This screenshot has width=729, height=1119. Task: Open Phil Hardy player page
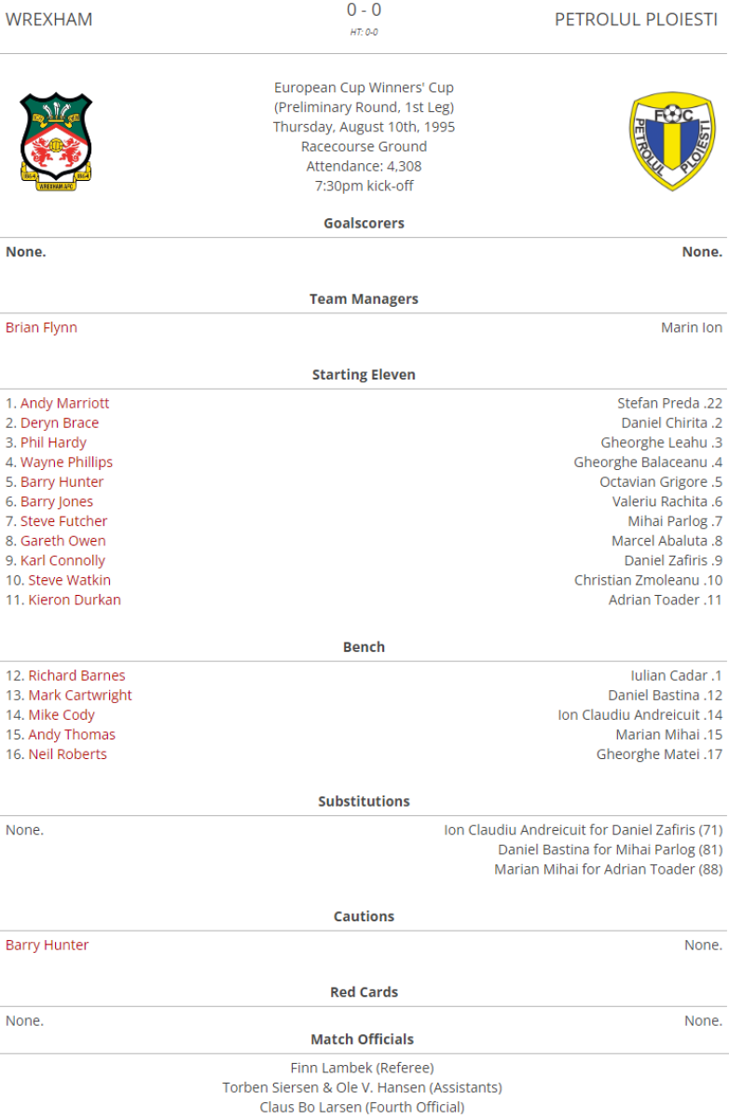click(53, 442)
